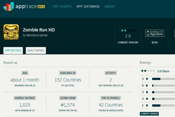Viewport: 175px width, 117px height.
Task: Click the 2 star row star icon
Action: [147, 99]
